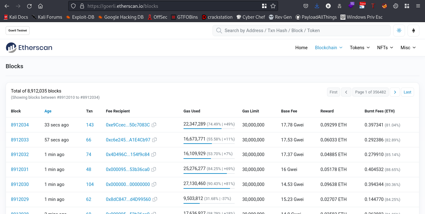Click the Etherscan logo
The height and width of the screenshot is (214, 425).
coord(29,48)
